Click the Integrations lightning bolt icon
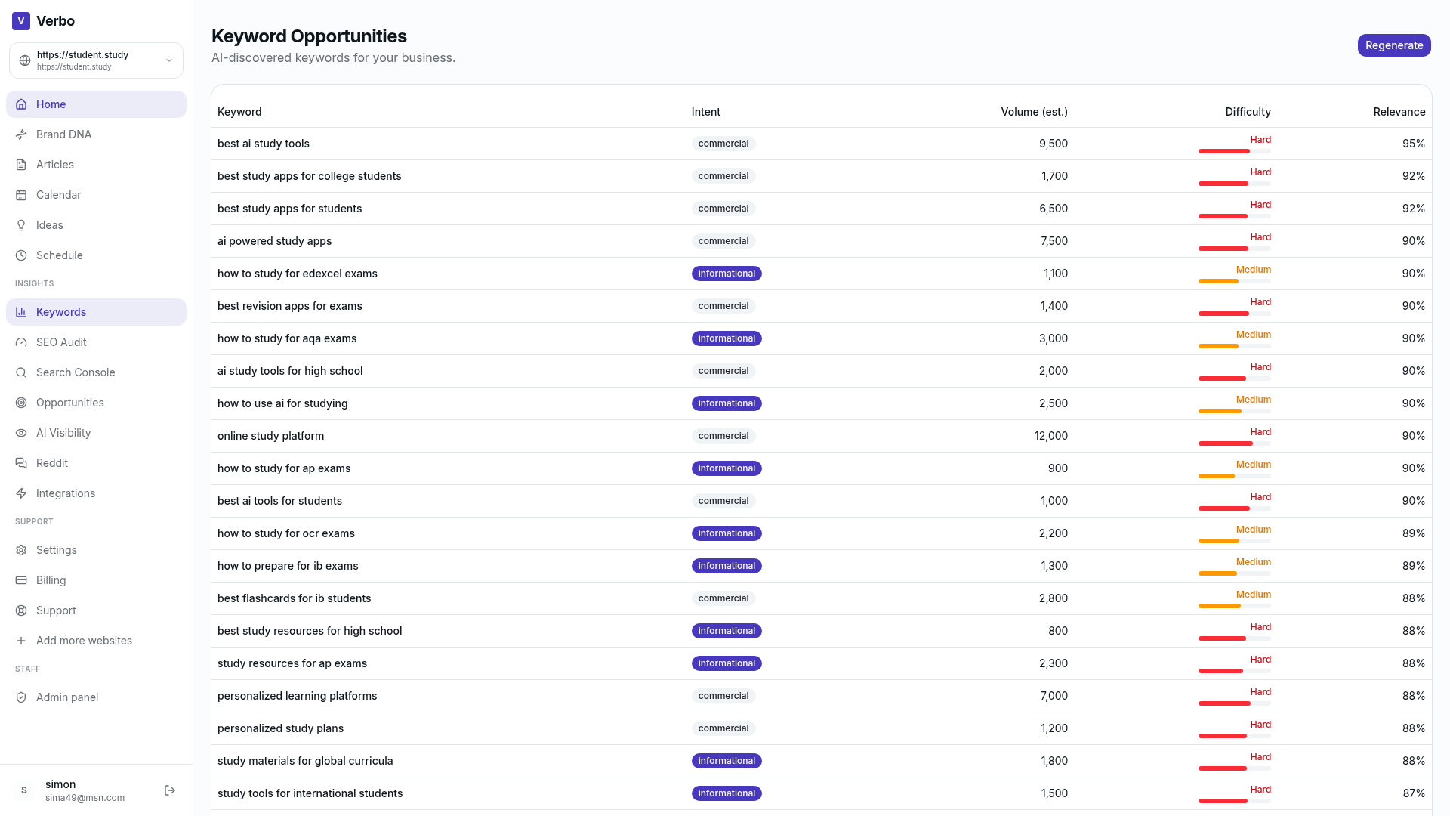This screenshot has width=1450, height=816. click(x=21, y=493)
